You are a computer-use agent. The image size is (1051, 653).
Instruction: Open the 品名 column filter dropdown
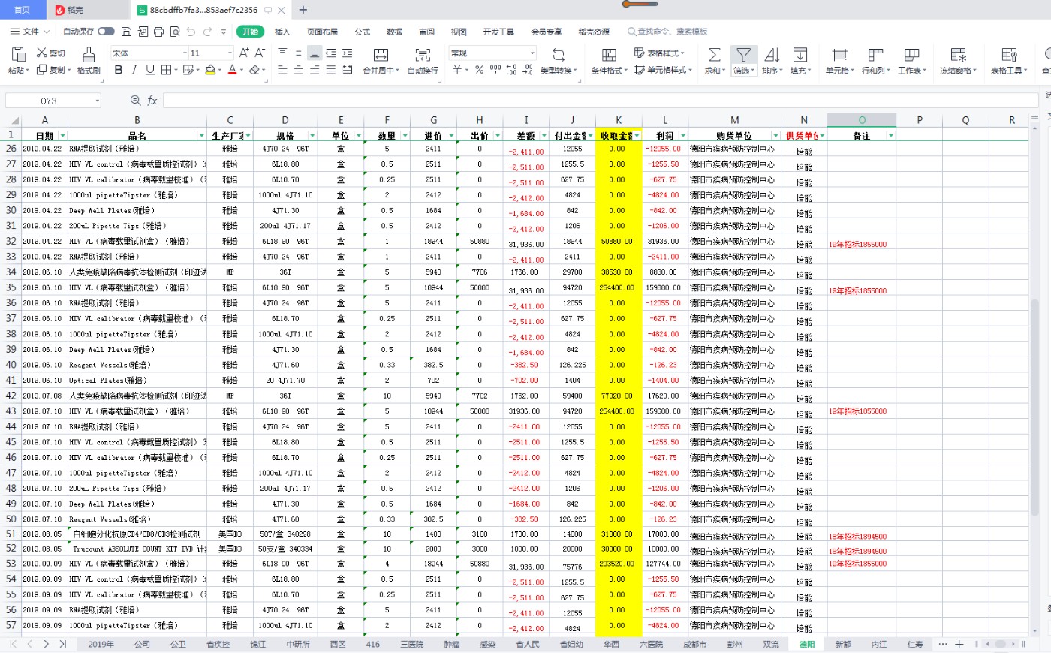(201, 136)
